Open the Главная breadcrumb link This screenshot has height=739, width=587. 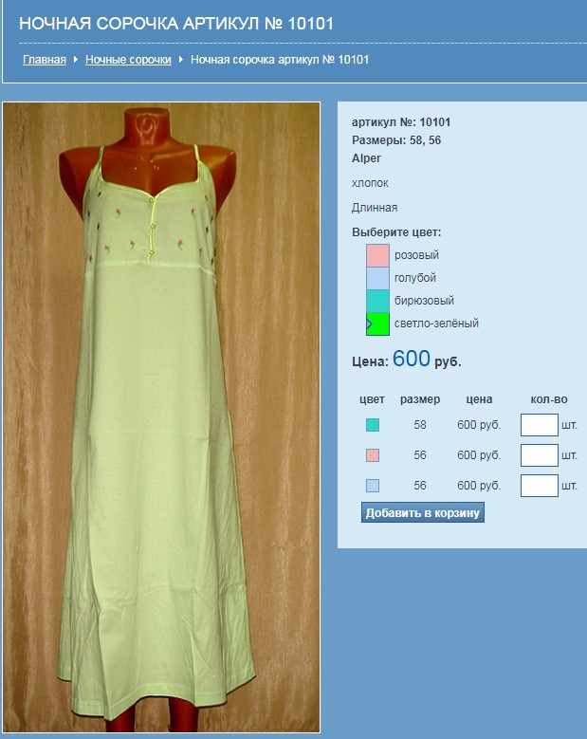click(x=45, y=60)
